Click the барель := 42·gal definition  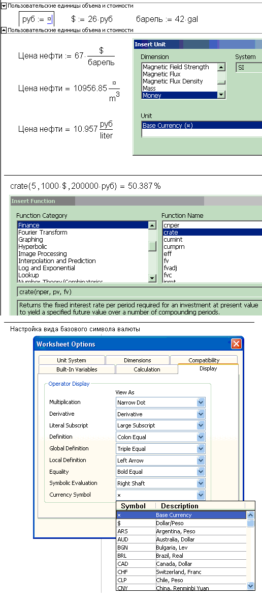(x=167, y=19)
